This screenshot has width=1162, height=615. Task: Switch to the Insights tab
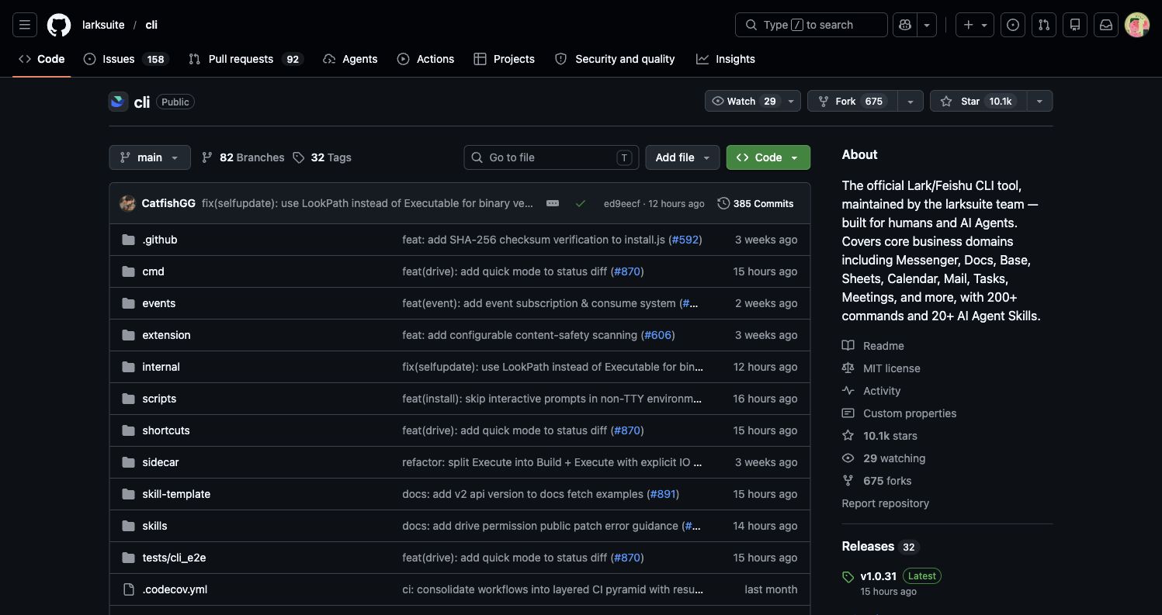tap(726, 59)
